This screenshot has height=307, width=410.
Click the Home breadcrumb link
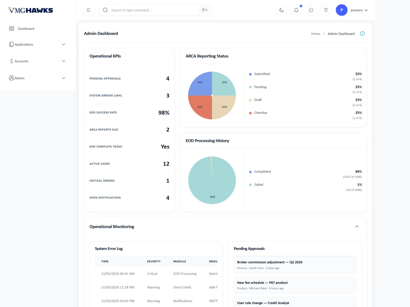pos(315,34)
